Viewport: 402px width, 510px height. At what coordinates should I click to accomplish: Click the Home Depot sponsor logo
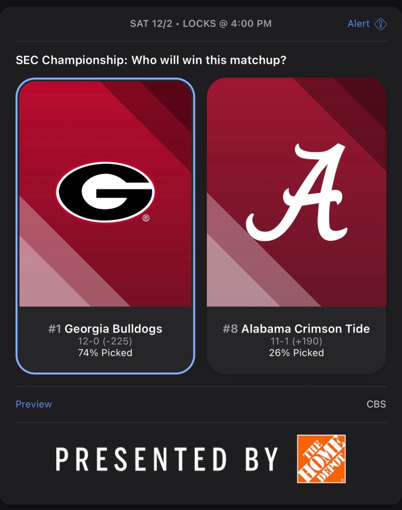(321, 459)
